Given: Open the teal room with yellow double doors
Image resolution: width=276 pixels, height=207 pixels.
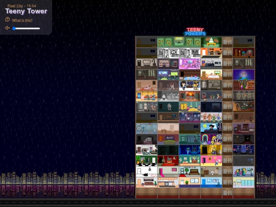Looking at the screenshot, I should (190, 107).
